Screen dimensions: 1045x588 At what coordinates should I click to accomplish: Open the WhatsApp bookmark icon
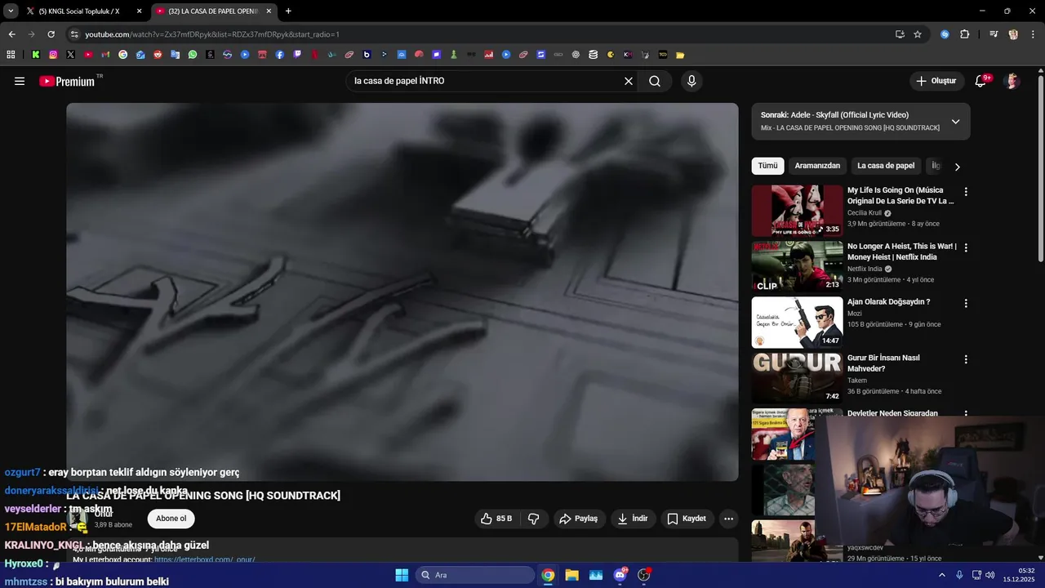[x=193, y=55]
